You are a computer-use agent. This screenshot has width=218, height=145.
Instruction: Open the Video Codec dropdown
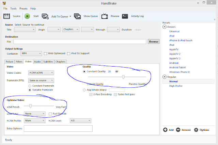click(41, 73)
